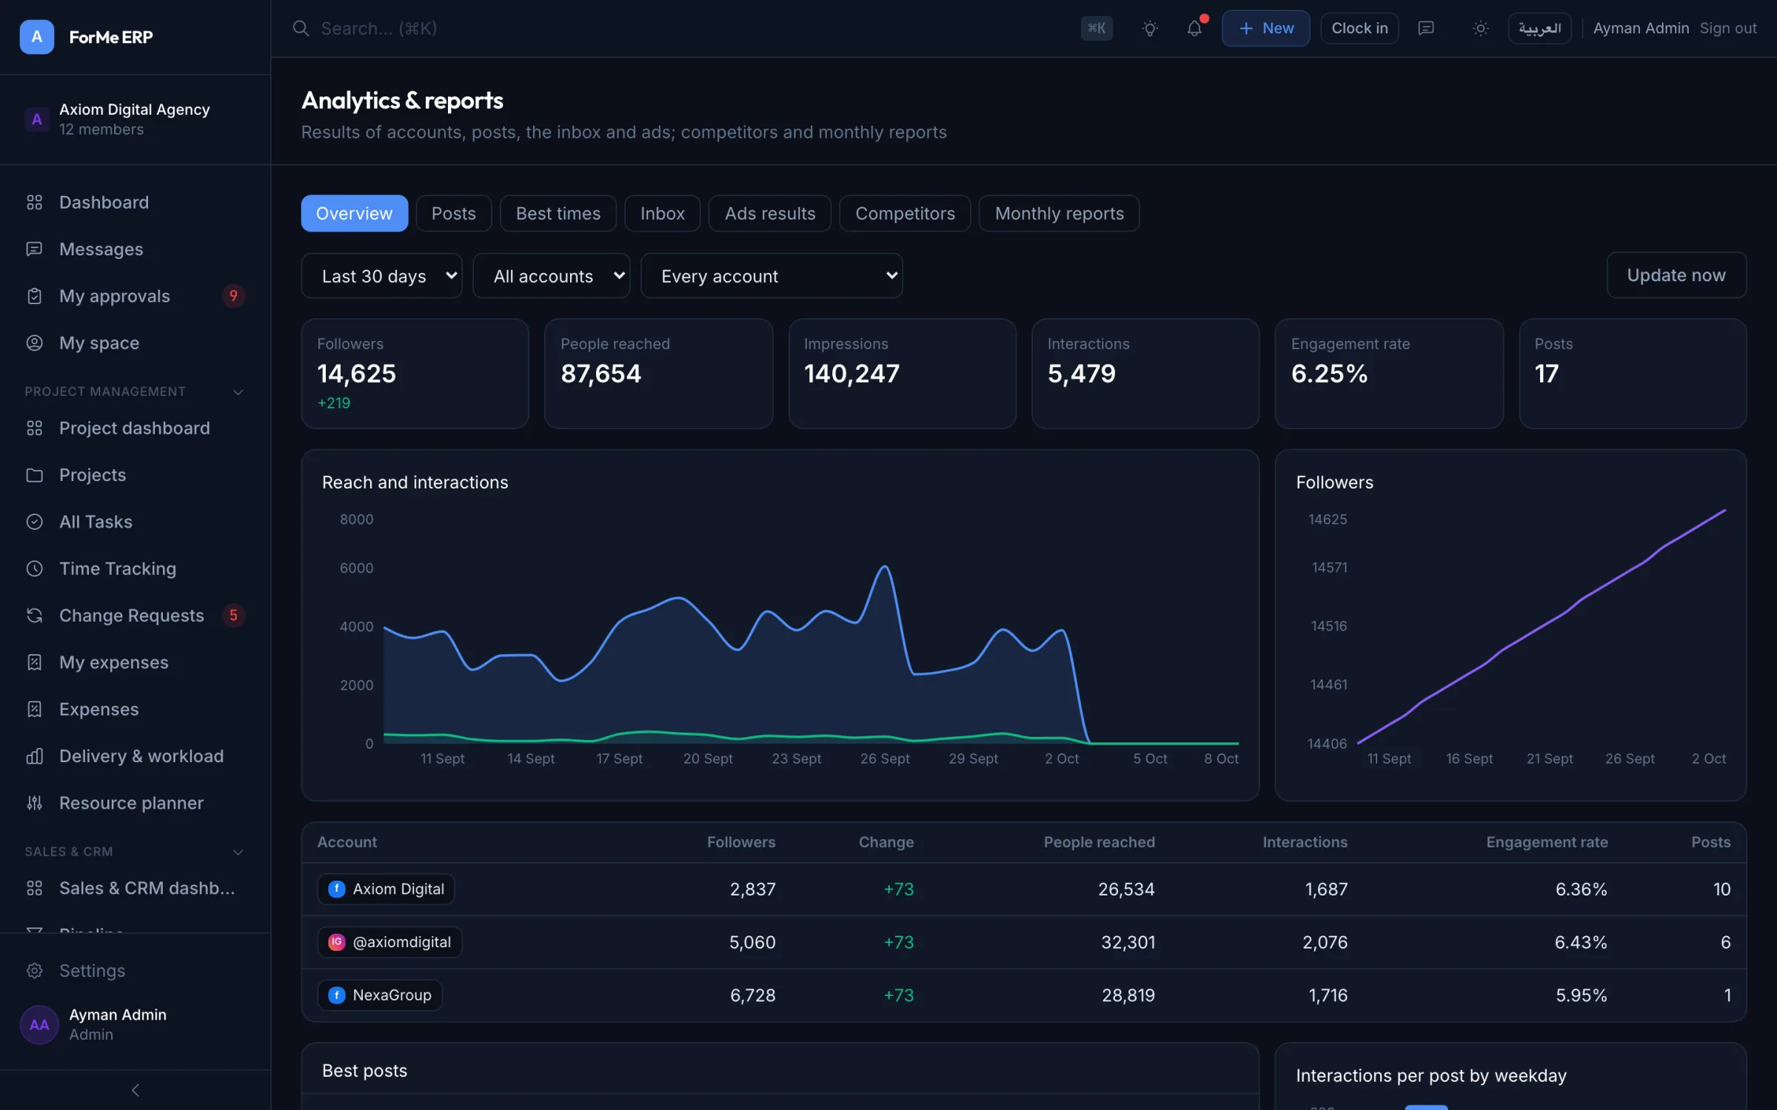Open My expenses in sidebar
1777x1110 pixels.
click(x=135, y=662)
